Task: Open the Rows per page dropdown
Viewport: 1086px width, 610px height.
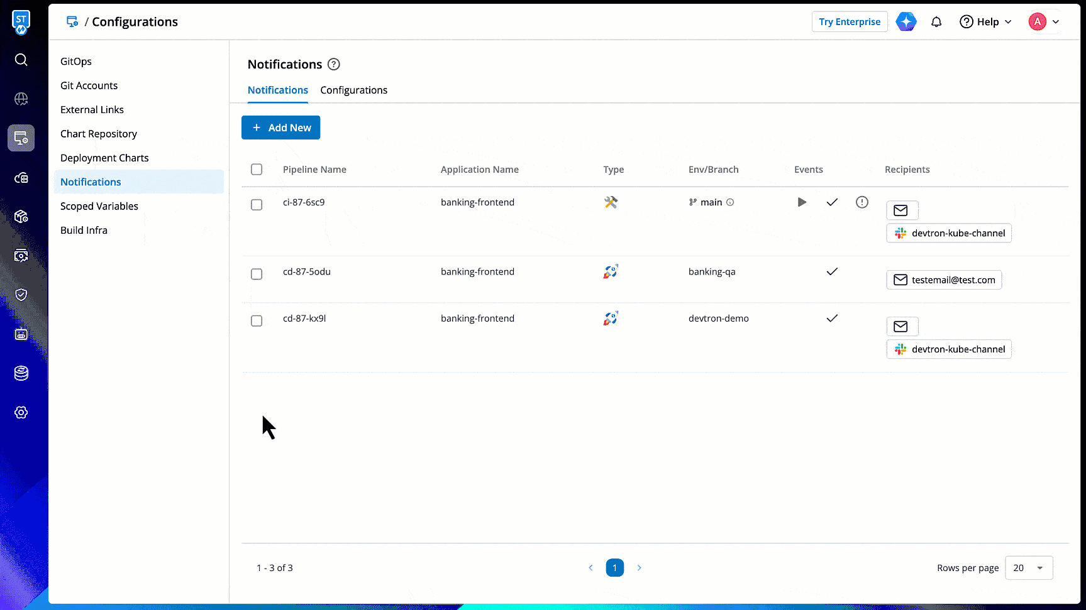Action: (x=1029, y=568)
